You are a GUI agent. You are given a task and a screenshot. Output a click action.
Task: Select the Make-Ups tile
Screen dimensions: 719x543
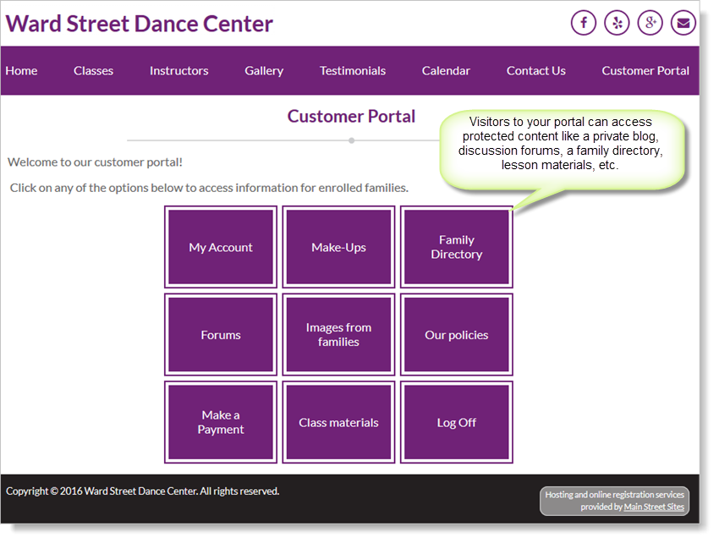coord(338,248)
